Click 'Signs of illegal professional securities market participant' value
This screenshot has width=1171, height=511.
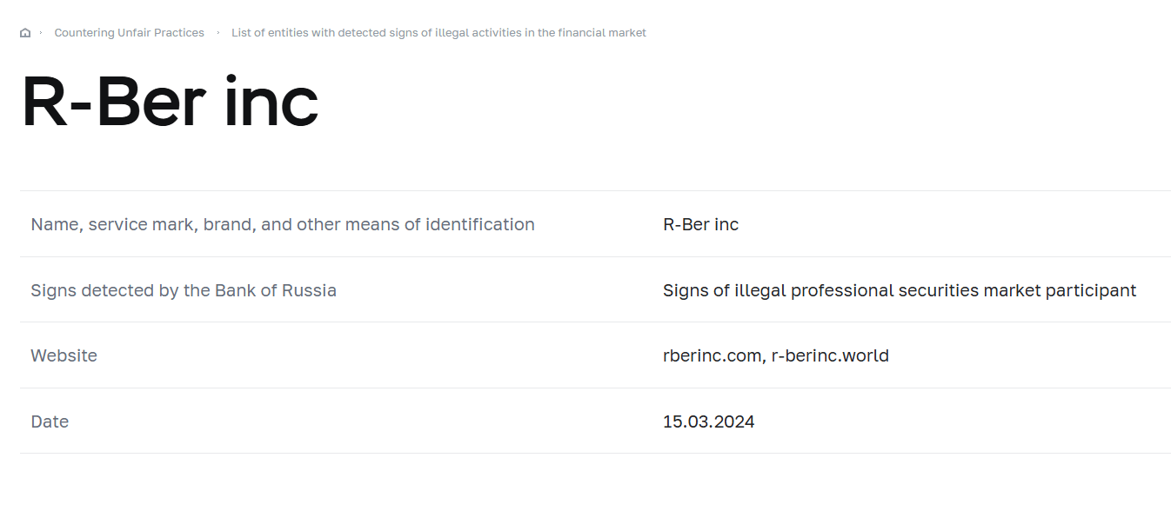(900, 290)
